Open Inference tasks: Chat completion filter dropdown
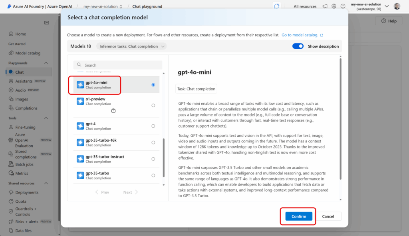 [132, 46]
